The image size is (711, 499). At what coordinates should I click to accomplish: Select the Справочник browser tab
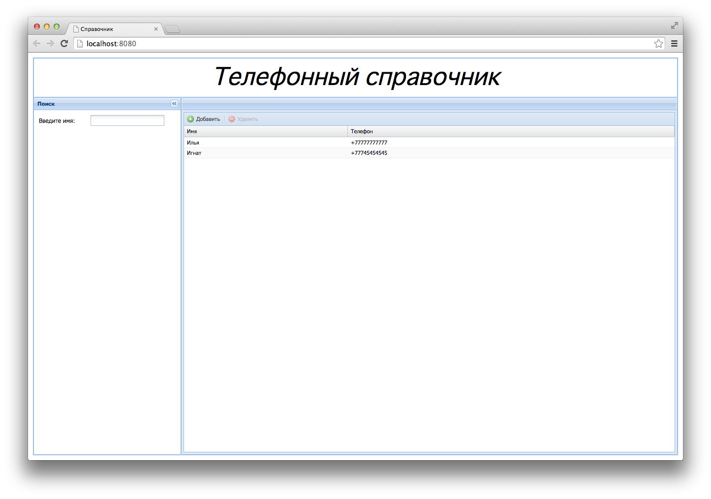(114, 29)
